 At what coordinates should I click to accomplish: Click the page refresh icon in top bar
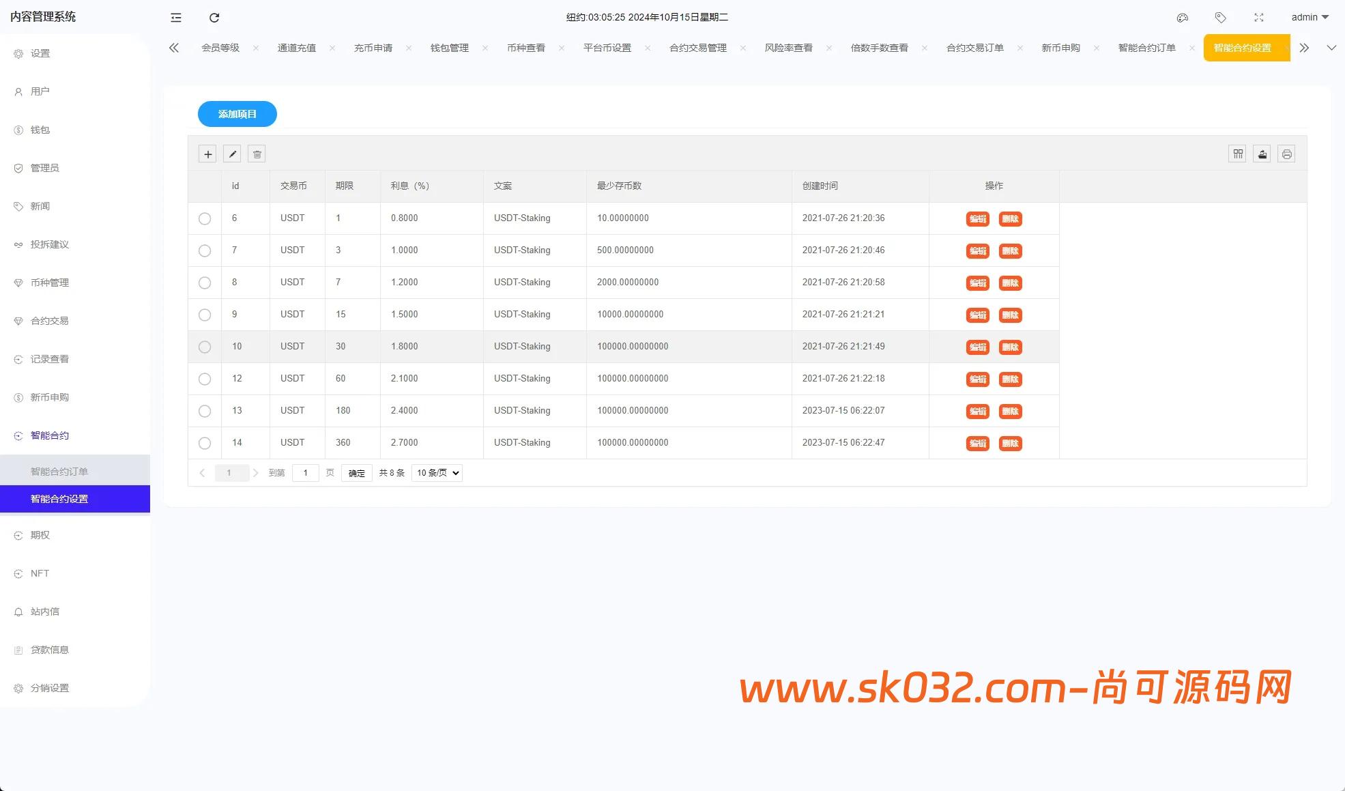pyautogui.click(x=214, y=17)
